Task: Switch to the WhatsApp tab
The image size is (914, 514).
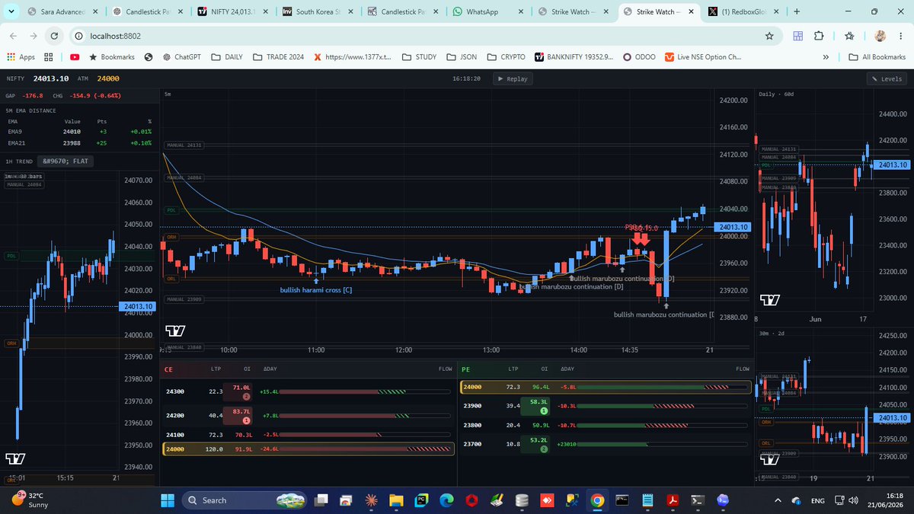Action: point(487,11)
